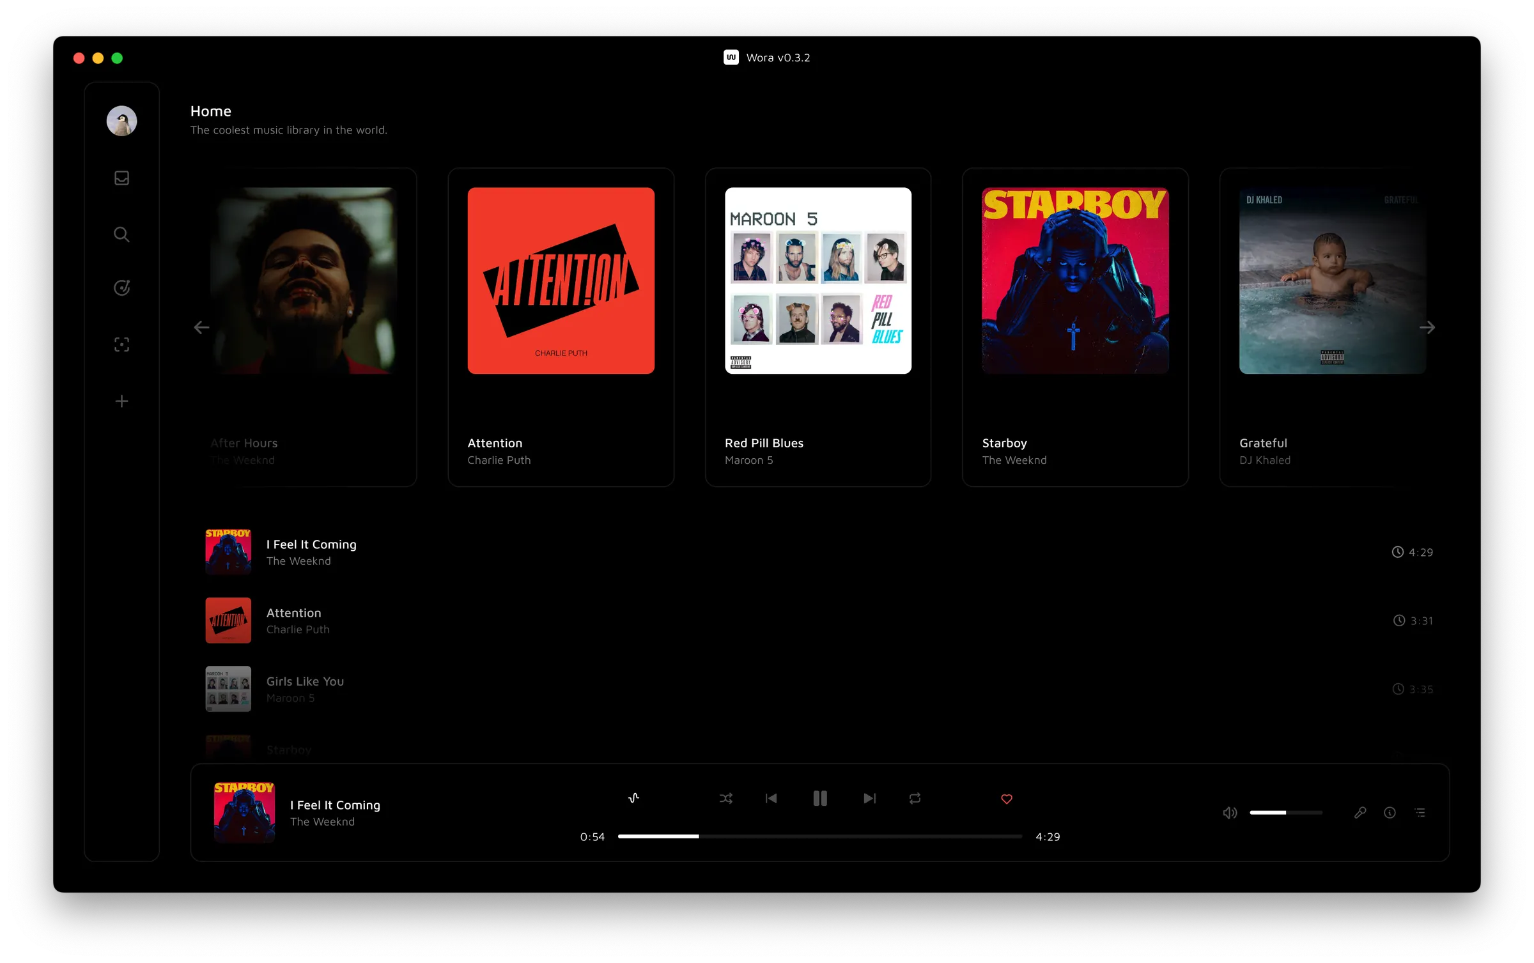Screen dimensions: 1534x963
Task: Open the lyrics microphone icon in player bar
Action: tap(1360, 812)
